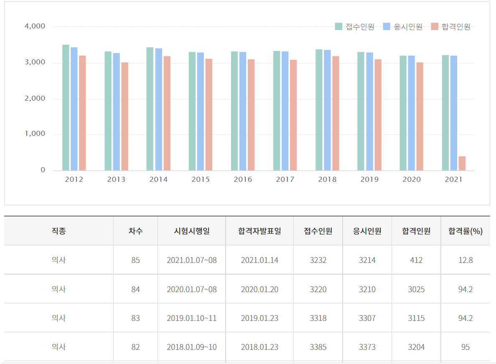Click the 2020 x-axis year label

[412, 180]
